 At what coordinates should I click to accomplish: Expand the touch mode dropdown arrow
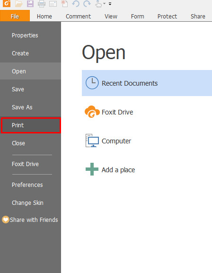[x=104, y=3]
